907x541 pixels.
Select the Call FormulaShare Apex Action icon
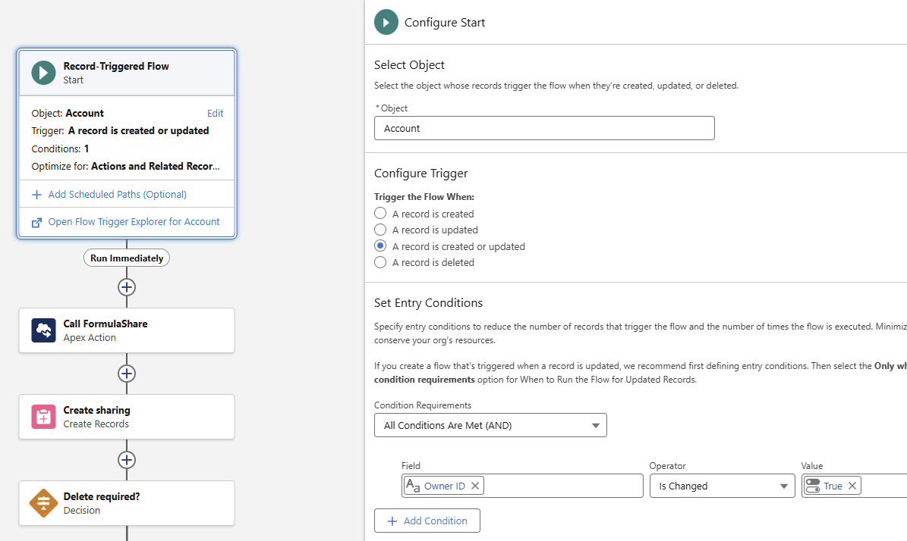click(43, 330)
